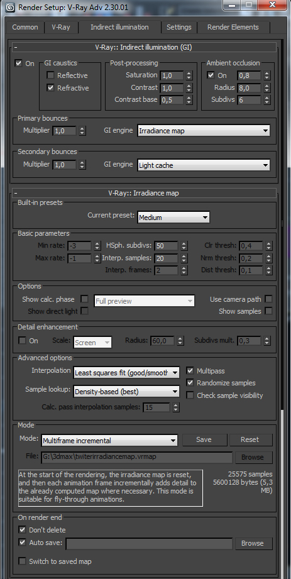The width and height of the screenshot is (291, 579).
Task: Adjust the Interp. samples spinner
Action: click(184, 258)
